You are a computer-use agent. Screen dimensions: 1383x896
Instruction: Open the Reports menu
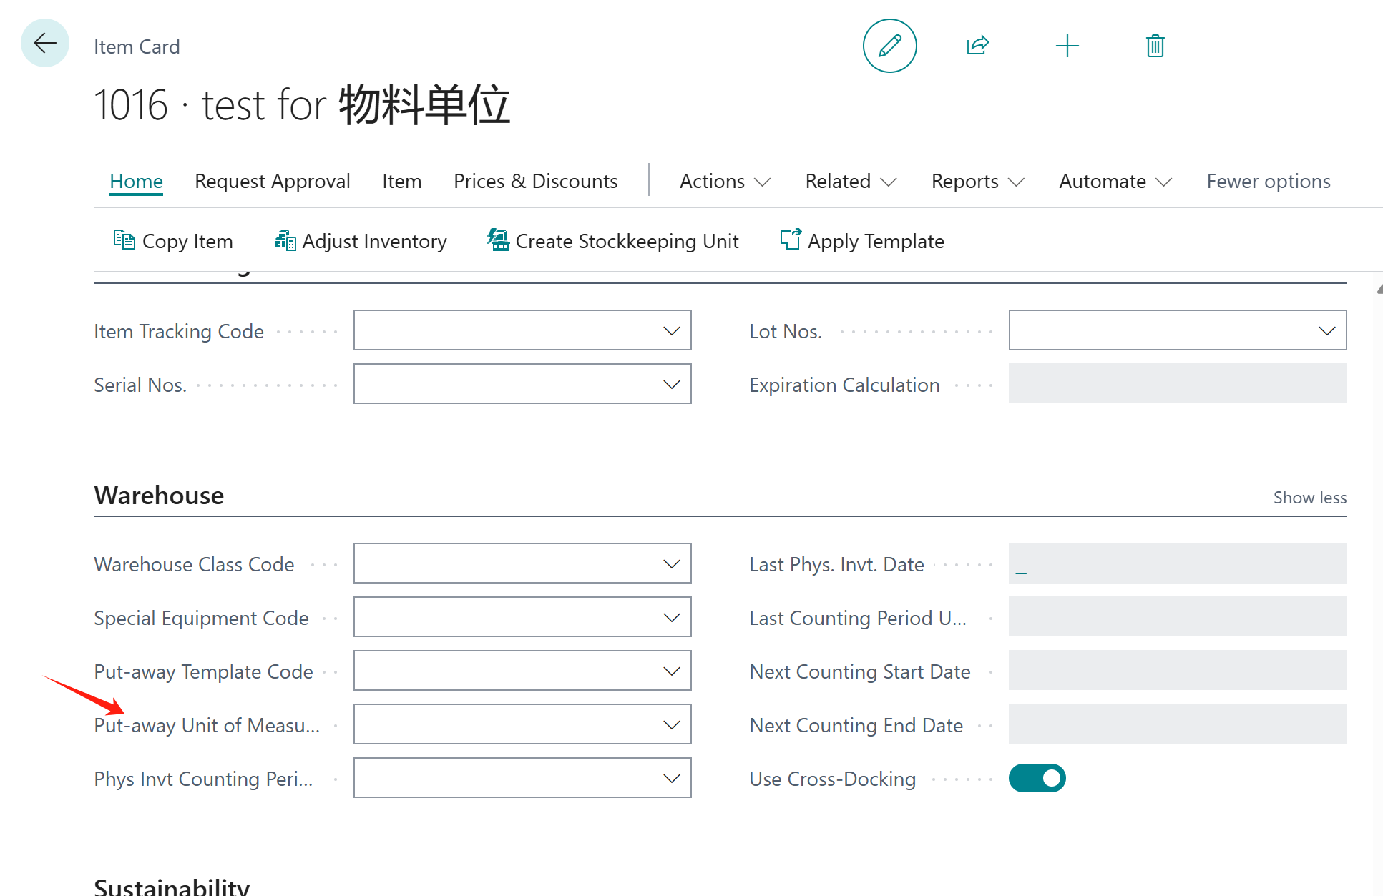pyautogui.click(x=977, y=182)
